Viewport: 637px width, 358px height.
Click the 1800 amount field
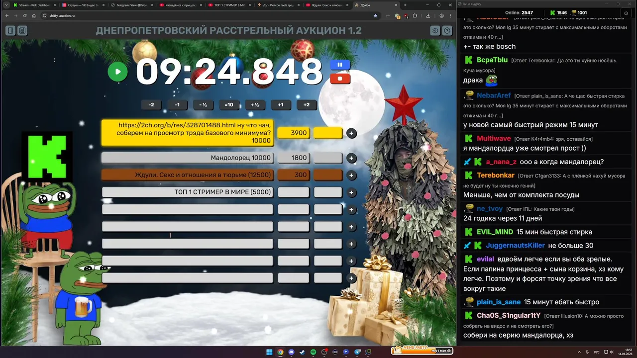(x=293, y=158)
